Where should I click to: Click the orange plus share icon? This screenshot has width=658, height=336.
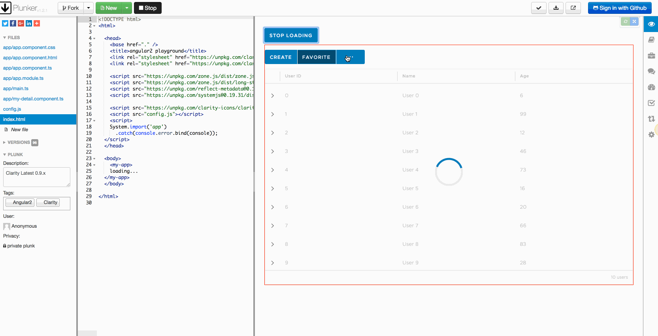click(37, 23)
